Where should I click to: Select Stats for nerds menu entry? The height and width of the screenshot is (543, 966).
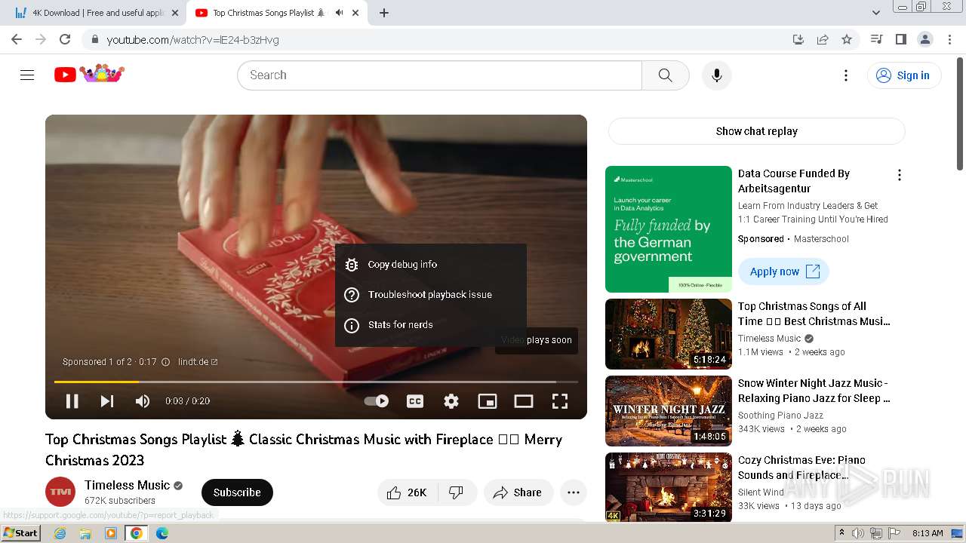click(x=431, y=324)
